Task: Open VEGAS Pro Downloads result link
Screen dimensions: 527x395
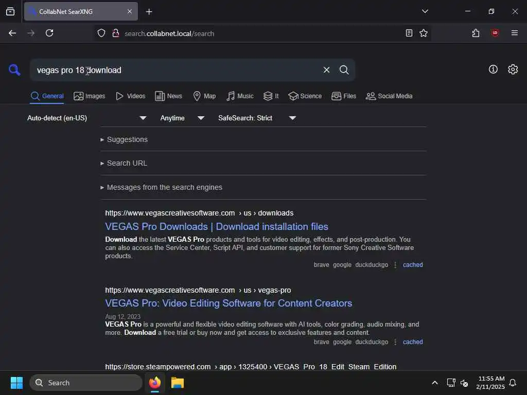Action: (217, 226)
